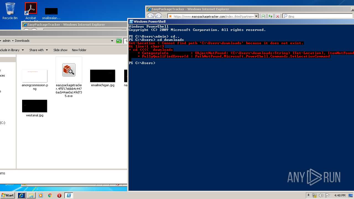Click the Internet Explorer forward button

pos(158,16)
